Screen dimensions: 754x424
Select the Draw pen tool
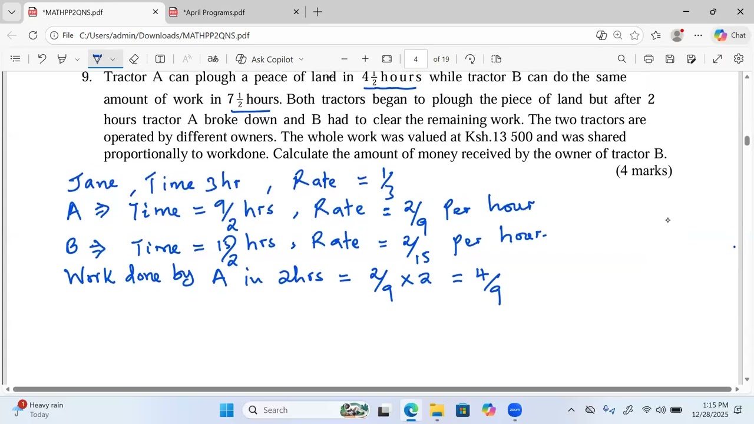(97, 59)
